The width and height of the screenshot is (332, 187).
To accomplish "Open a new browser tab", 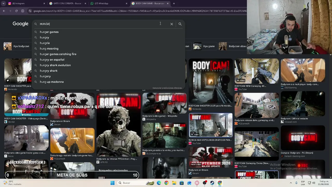I will (x=174, y=3).
